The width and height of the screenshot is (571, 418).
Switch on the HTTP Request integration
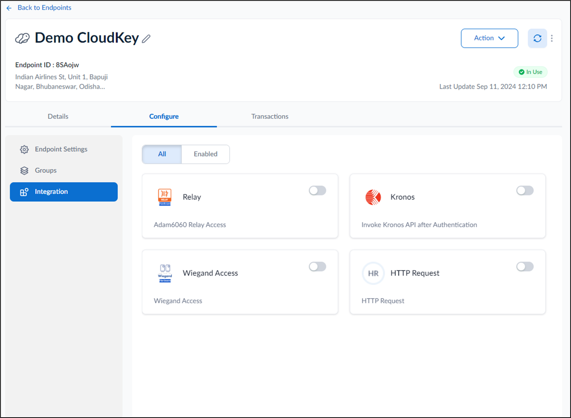click(x=525, y=267)
